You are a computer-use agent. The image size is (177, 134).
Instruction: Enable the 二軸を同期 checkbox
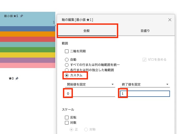(x=67, y=51)
